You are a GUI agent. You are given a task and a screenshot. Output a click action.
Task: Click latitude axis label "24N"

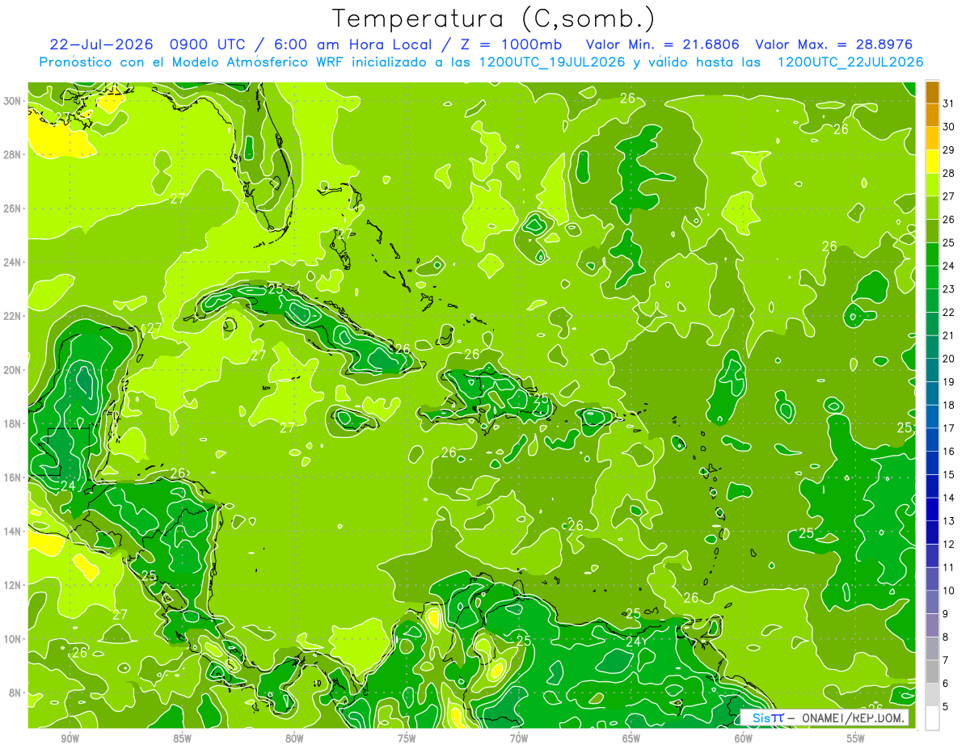pyautogui.click(x=14, y=263)
